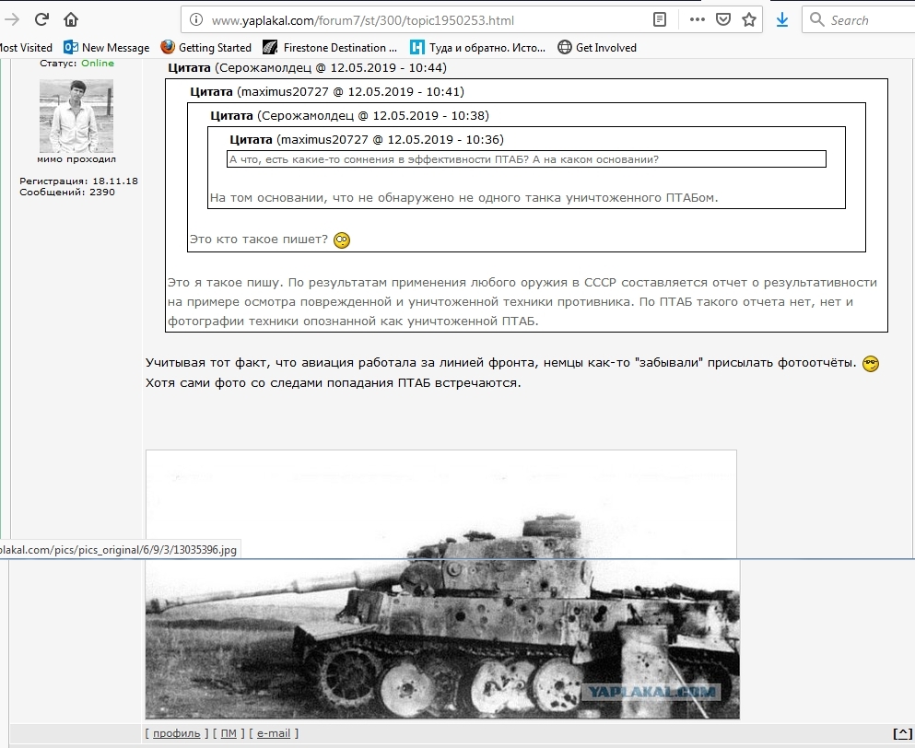
Task: Click the sunglasses smiley after фотоотчёты
Action: pos(870,364)
